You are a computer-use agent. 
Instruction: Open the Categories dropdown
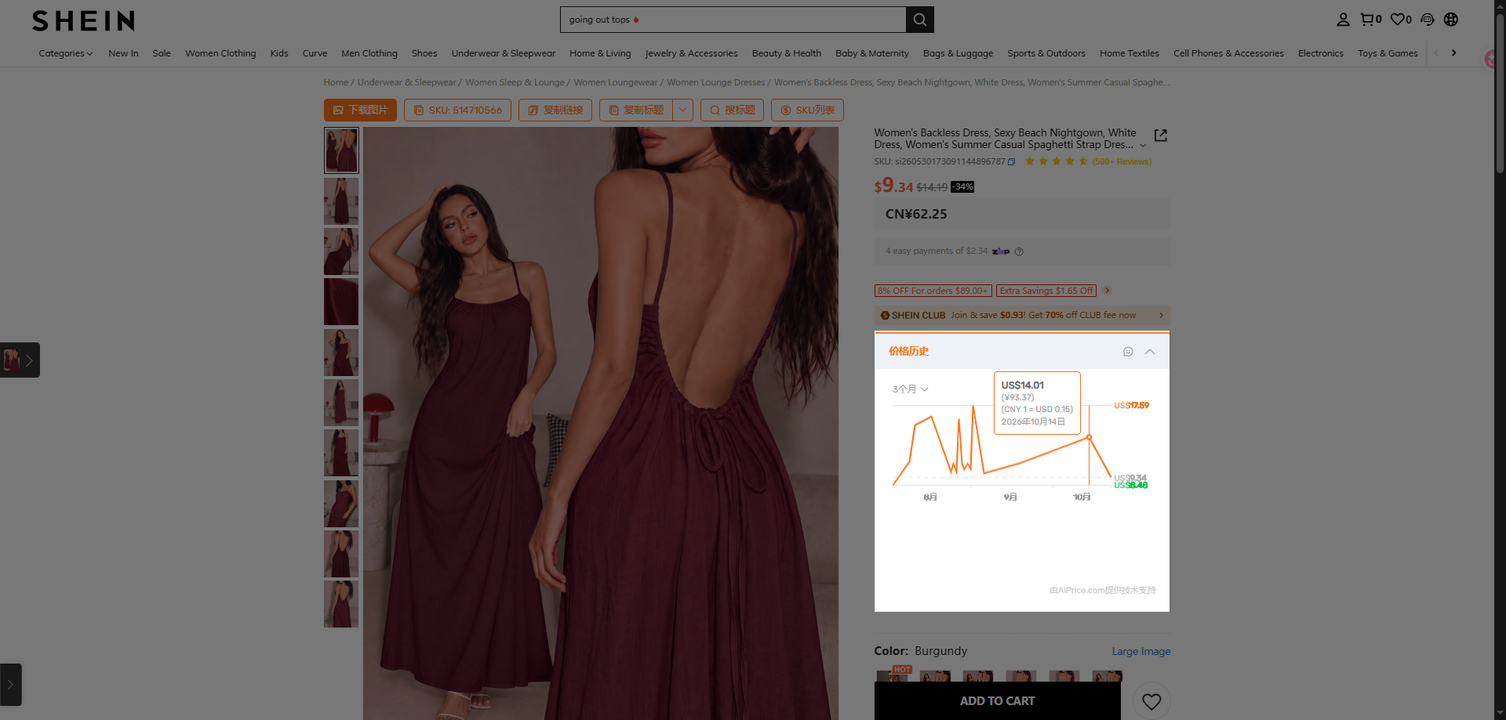66,53
